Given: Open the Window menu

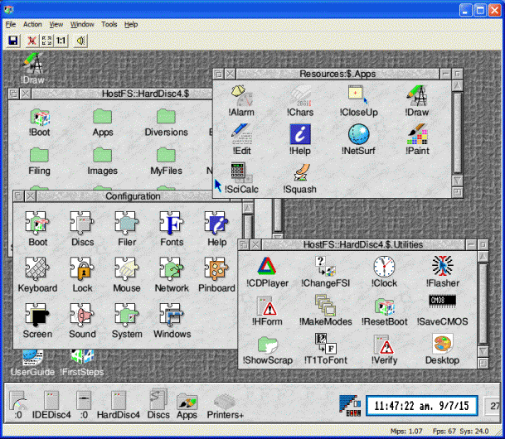Looking at the screenshot, I should coord(82,25).
